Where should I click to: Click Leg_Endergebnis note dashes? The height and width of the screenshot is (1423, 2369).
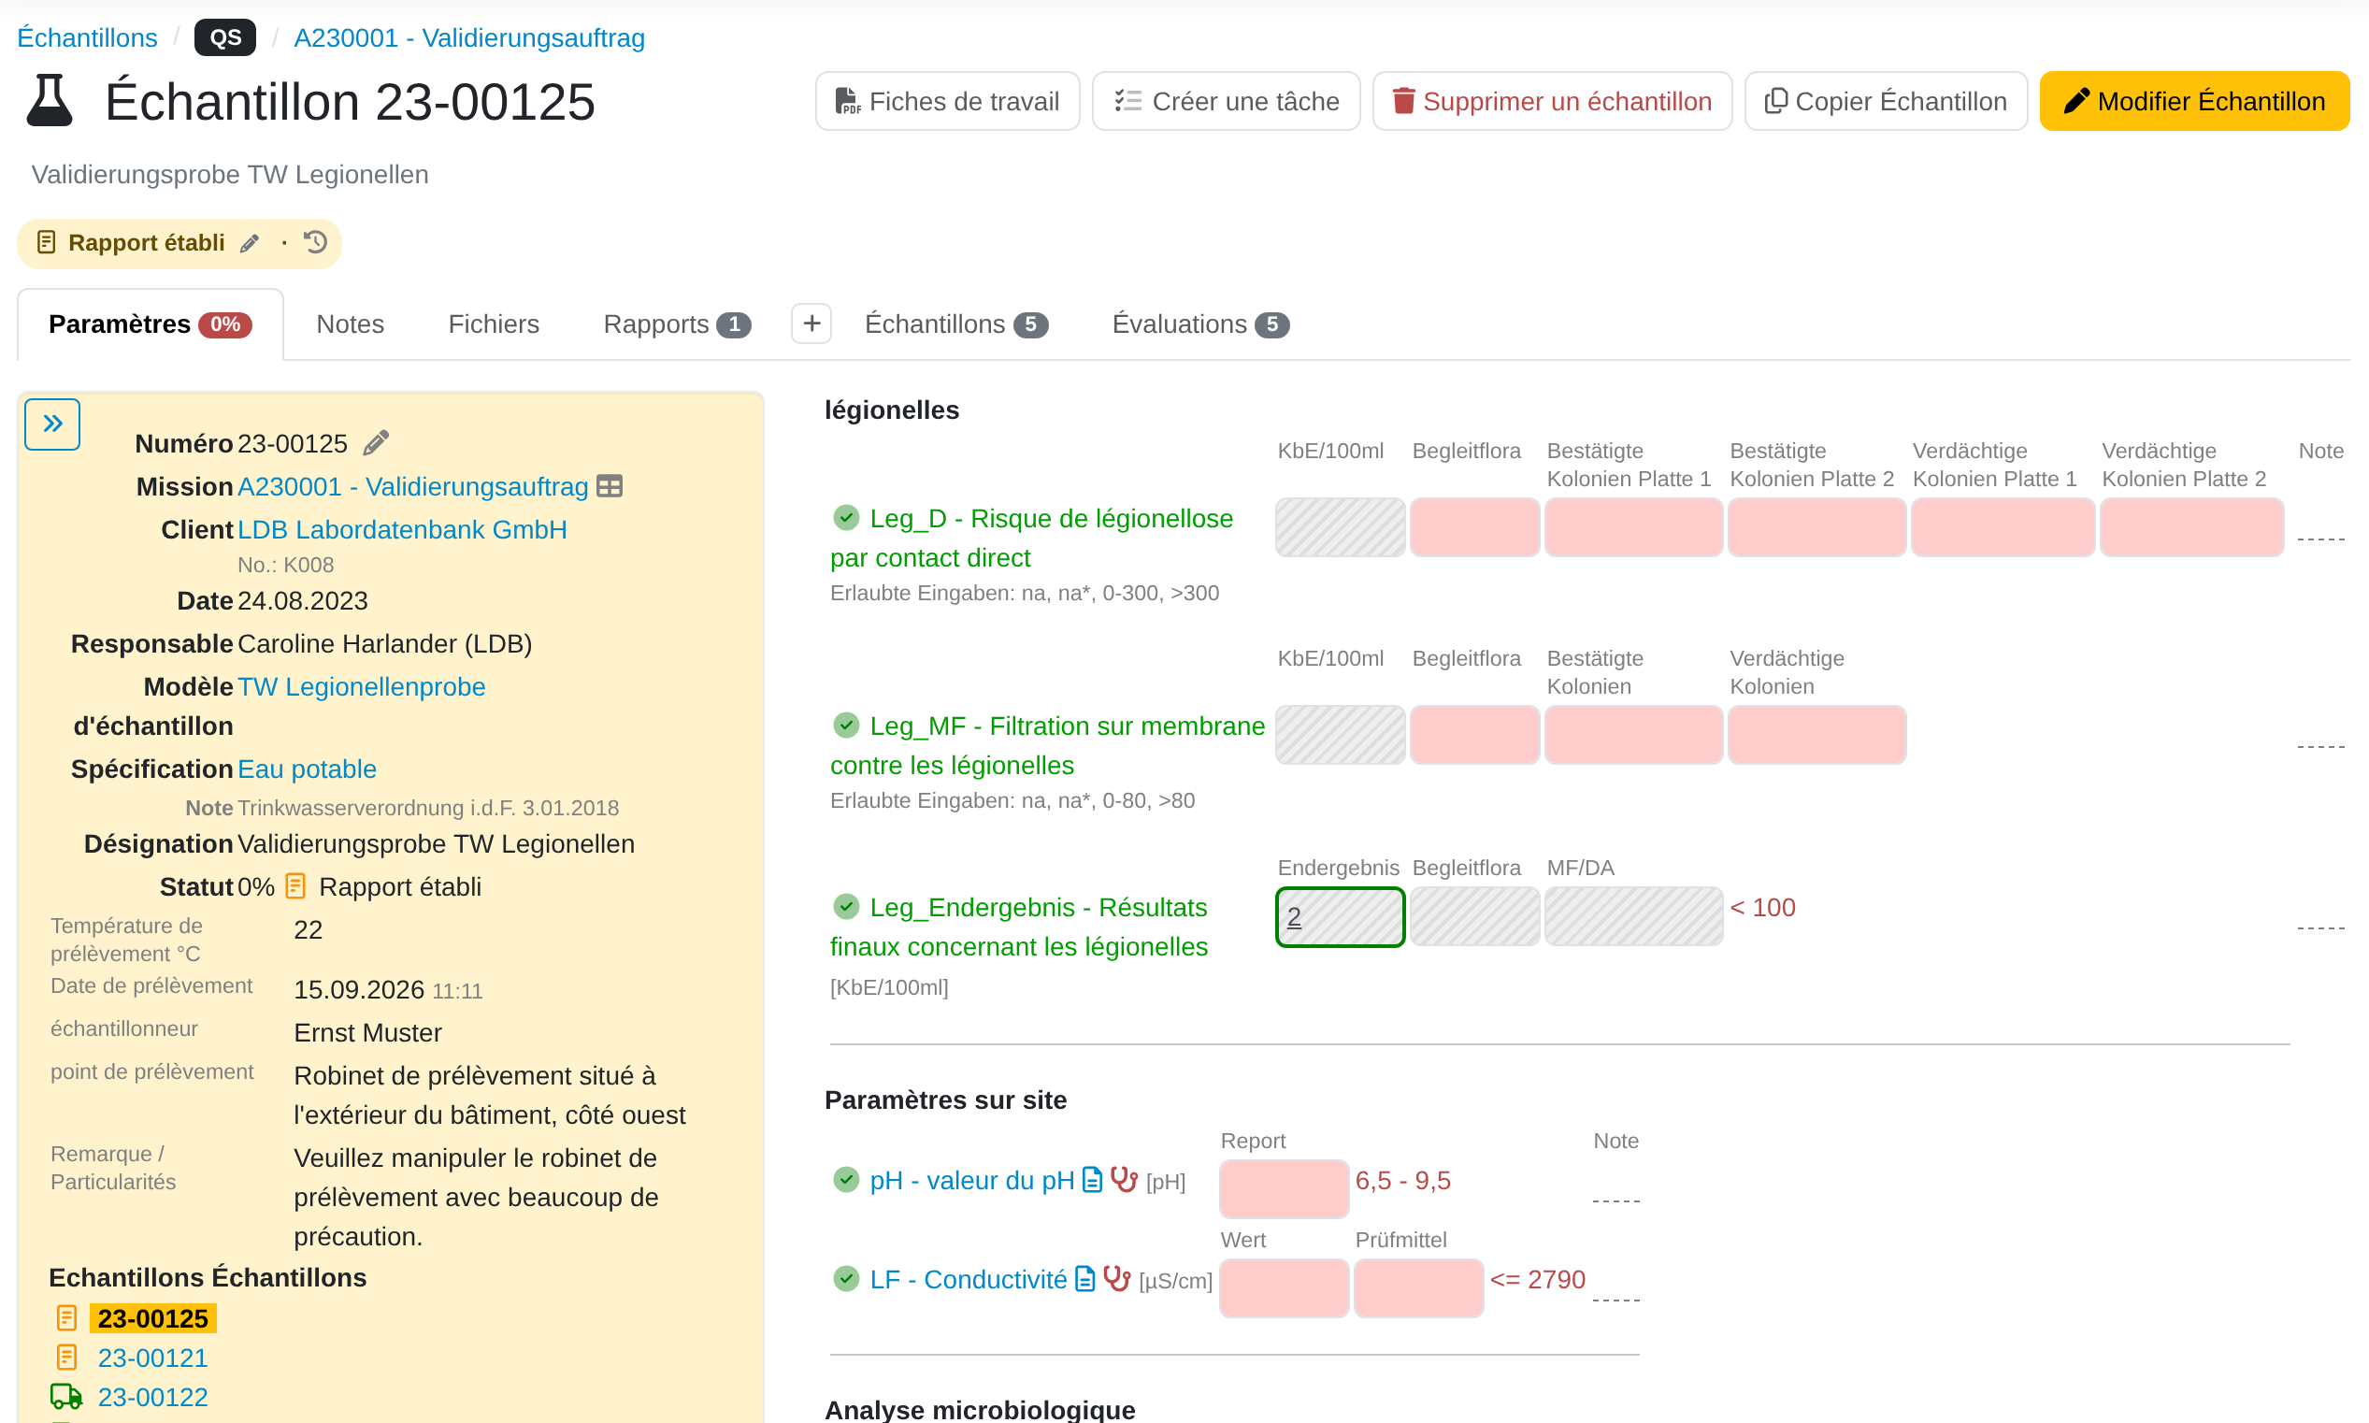pos(2320,928)
